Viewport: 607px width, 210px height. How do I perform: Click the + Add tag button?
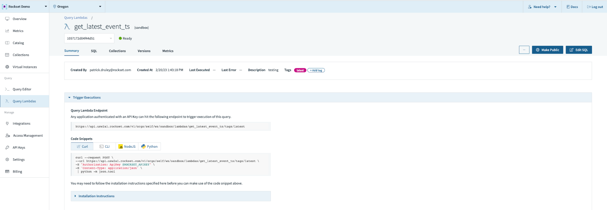tap(316, 70)
